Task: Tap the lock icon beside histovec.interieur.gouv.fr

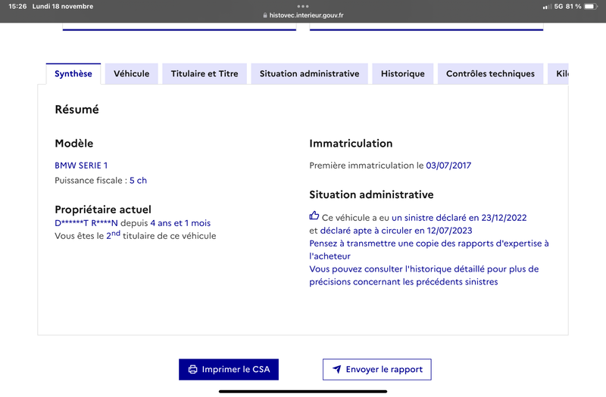Action: (265, 15)
